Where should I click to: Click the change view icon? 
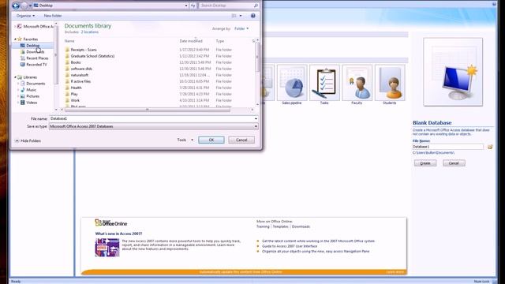234,16
